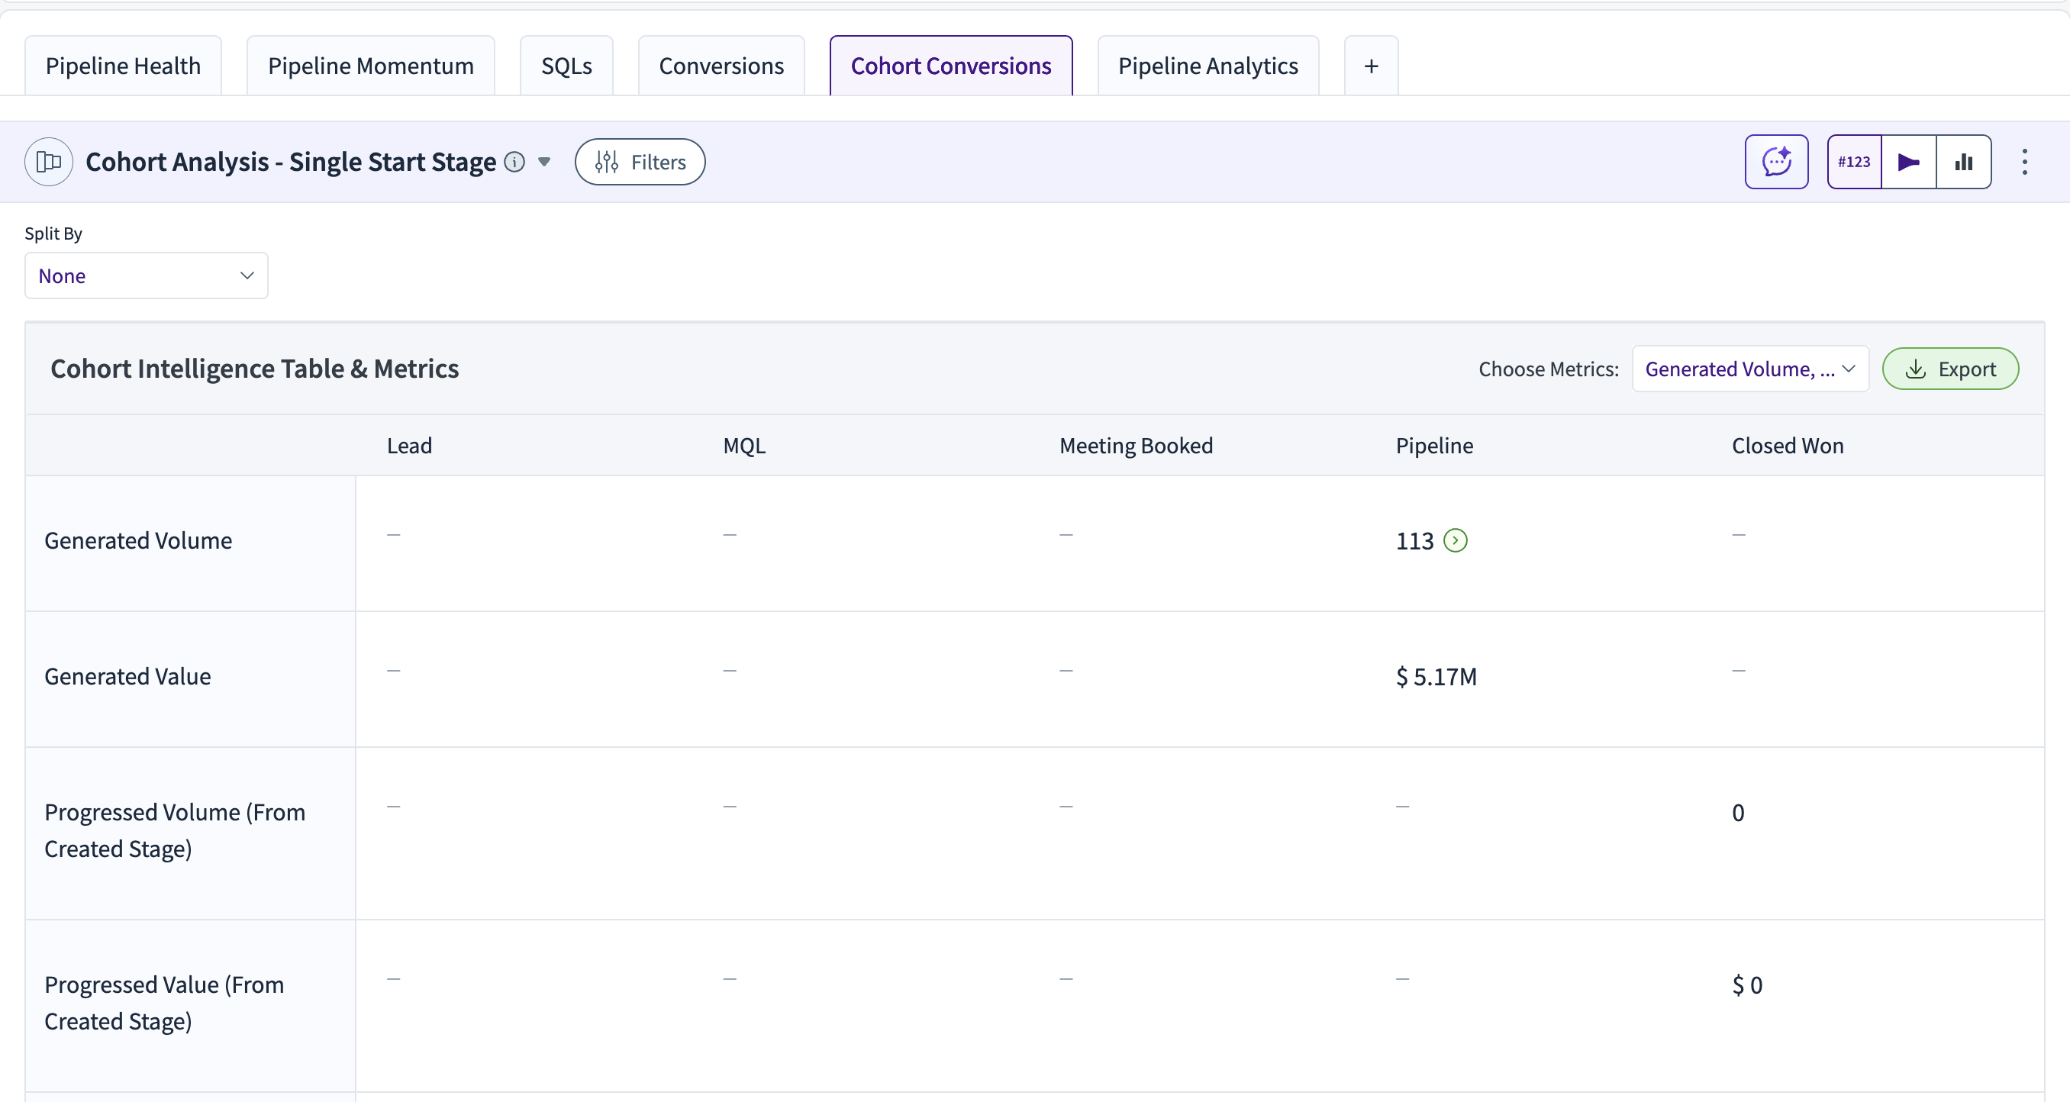
Task: Open the AI chat assistant icon
Action: 1776,162
